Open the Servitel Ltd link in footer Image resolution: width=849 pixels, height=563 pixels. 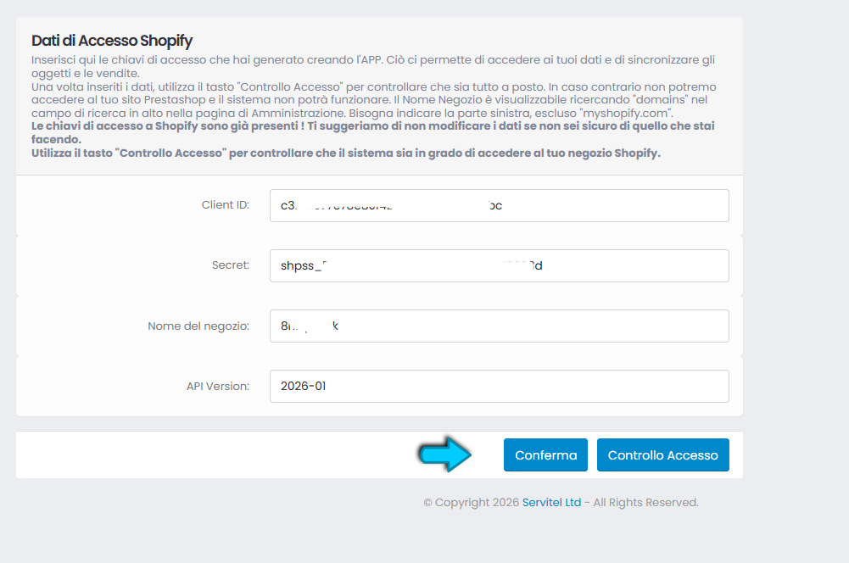click(551, 502)
